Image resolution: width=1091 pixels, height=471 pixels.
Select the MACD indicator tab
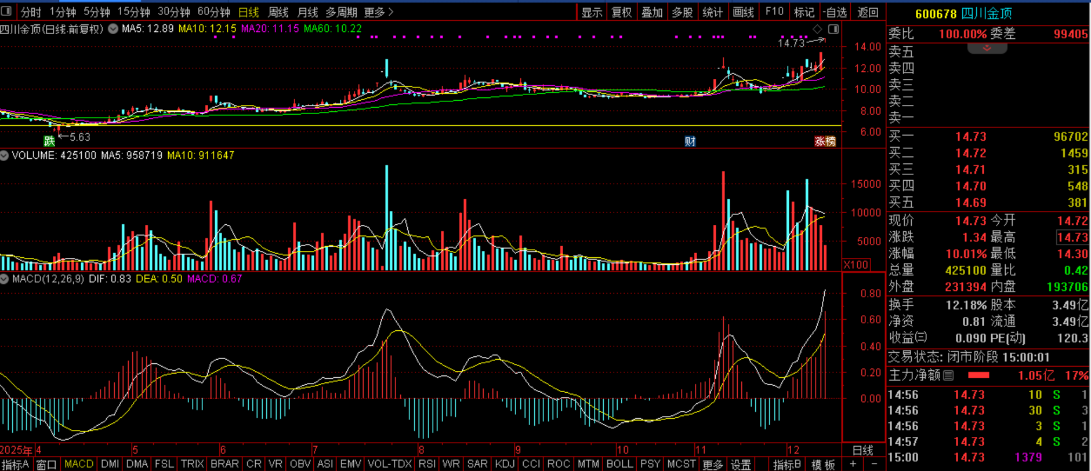79,464
